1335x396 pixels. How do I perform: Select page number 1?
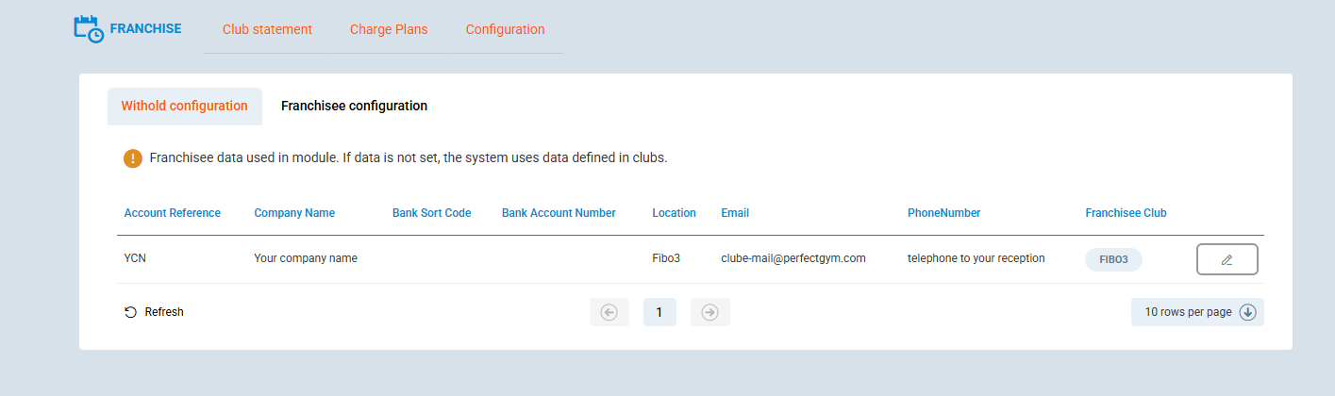(659, 312)
